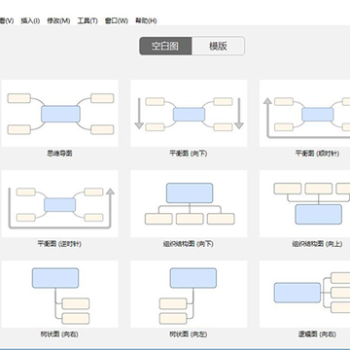Open the 修改(M) menu
This screenshot has height=350, width=350.
(x=58, y=21)
